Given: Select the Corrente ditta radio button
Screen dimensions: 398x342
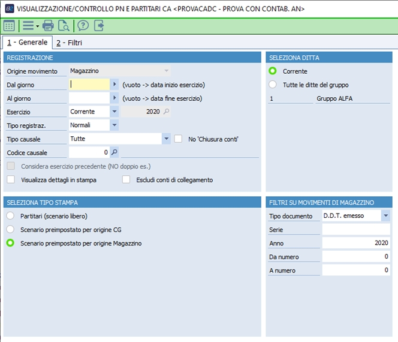Looking at the screenshot, I should click(x=273, y=71).
